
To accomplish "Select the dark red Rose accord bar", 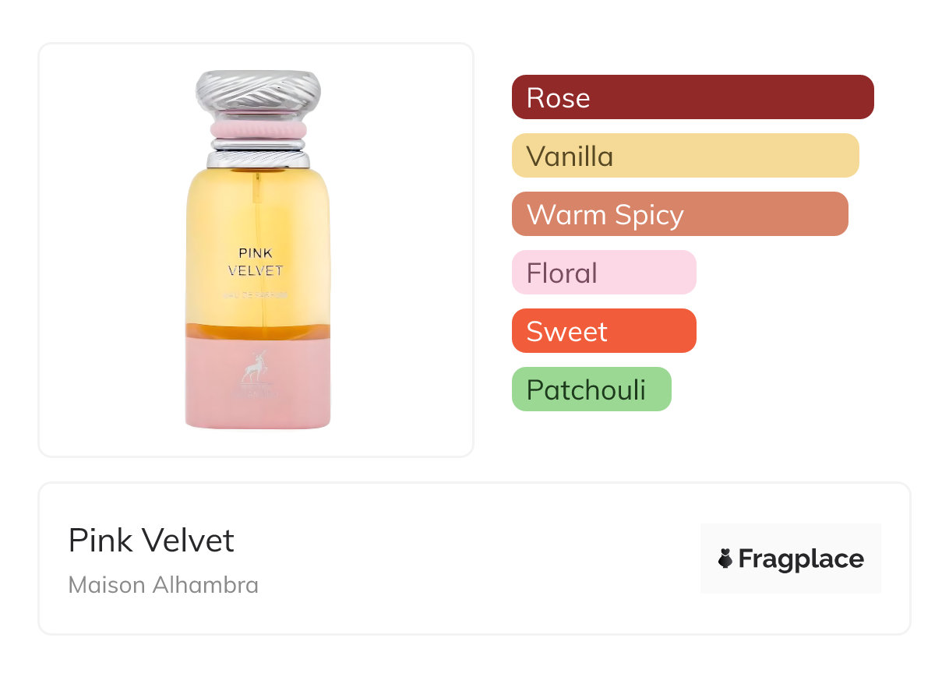I will [692, 97].
